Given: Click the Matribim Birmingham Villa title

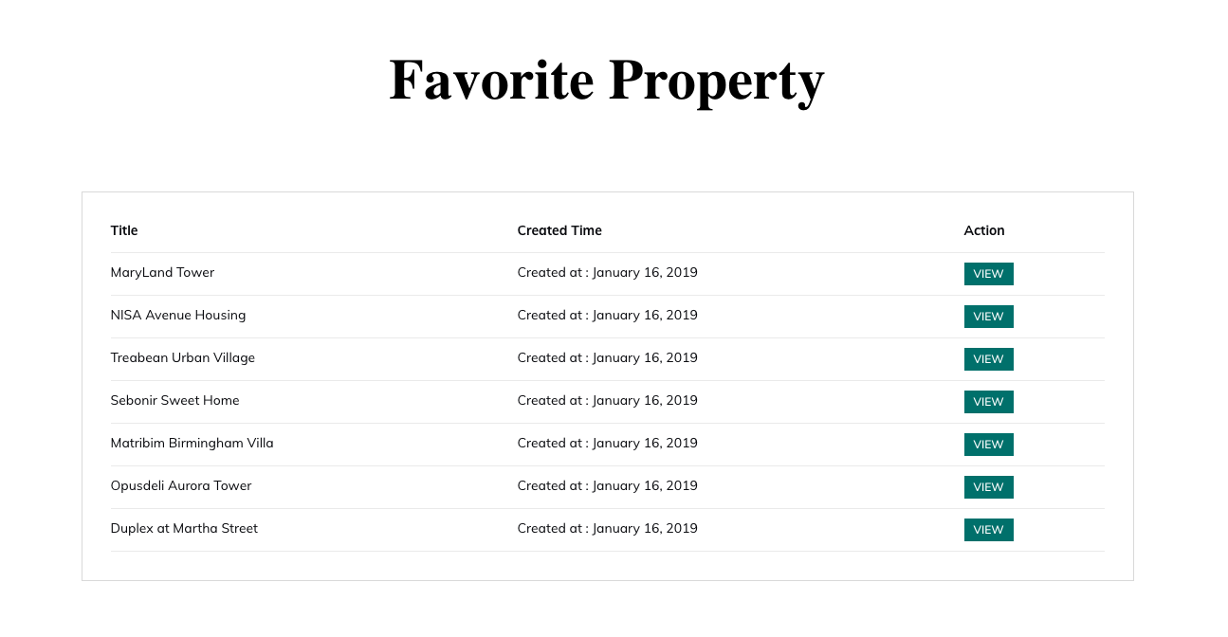Looking at the screenshot, I should (x=192, y=443).
